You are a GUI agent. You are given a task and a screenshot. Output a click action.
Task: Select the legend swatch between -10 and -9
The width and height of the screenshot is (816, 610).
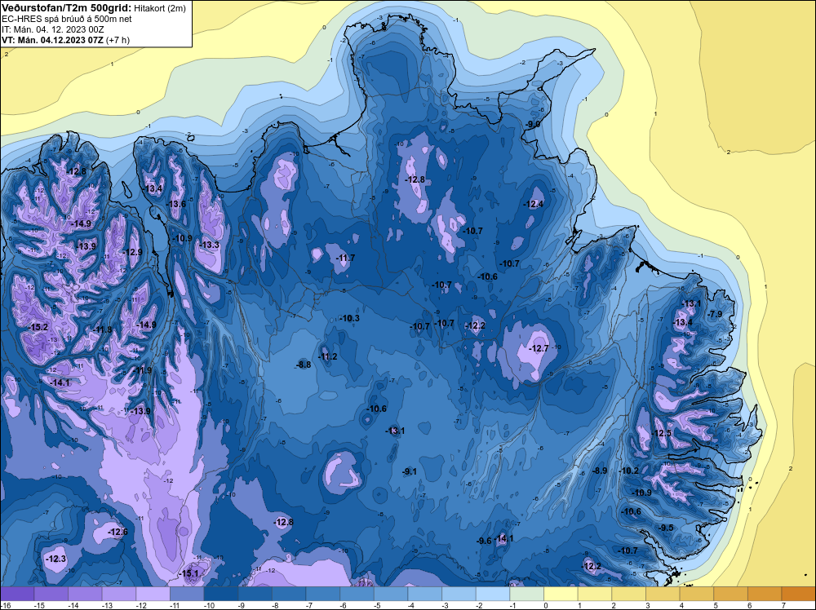220,594
